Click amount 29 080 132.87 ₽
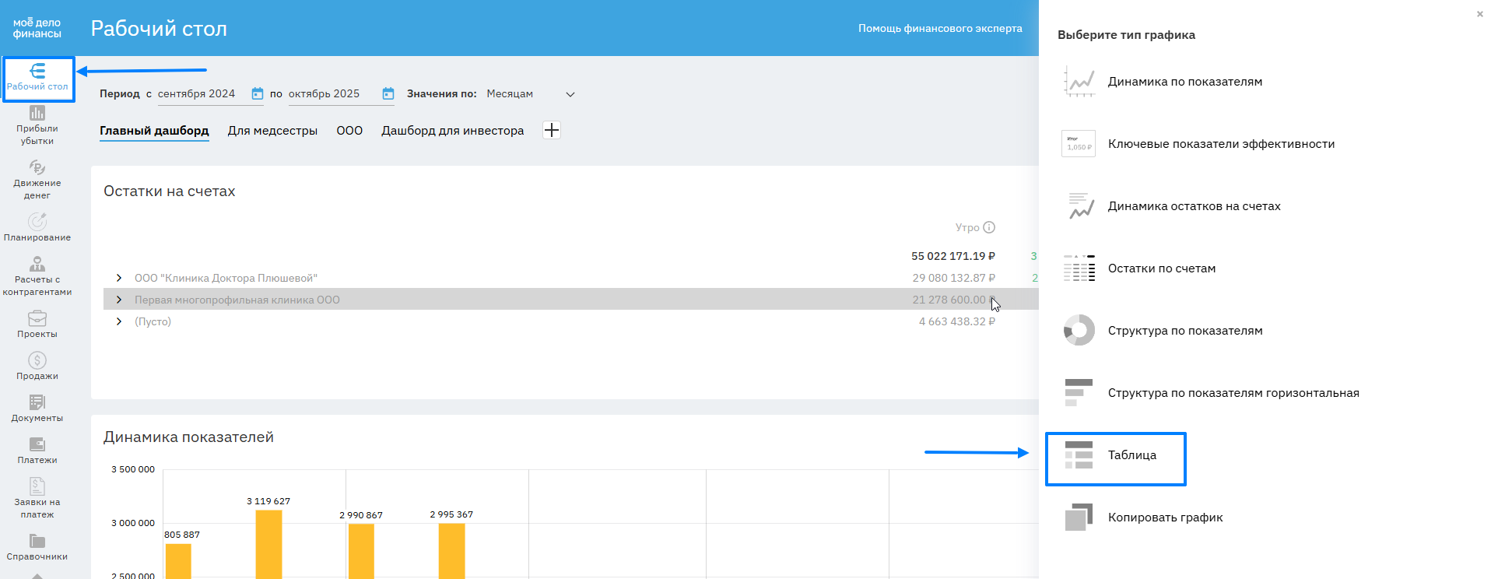 [954, 278]
